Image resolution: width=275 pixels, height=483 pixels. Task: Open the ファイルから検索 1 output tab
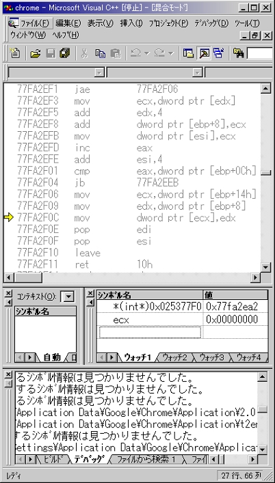(146, 459)
